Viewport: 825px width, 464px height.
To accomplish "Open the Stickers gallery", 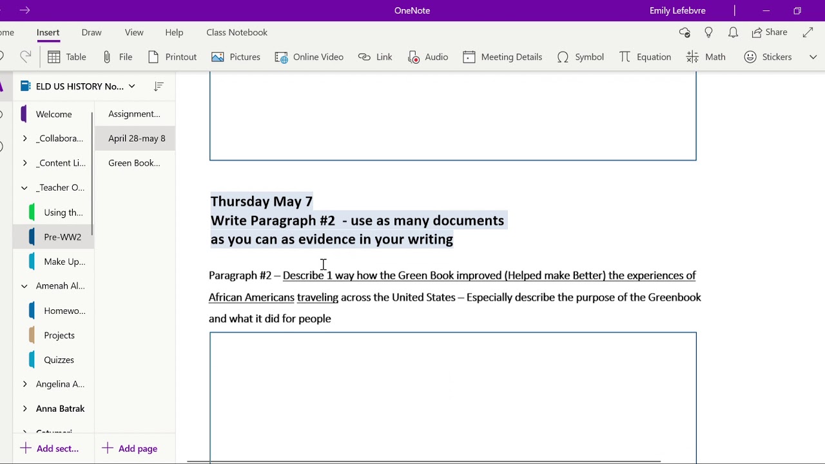I will (x=768, y=57).
